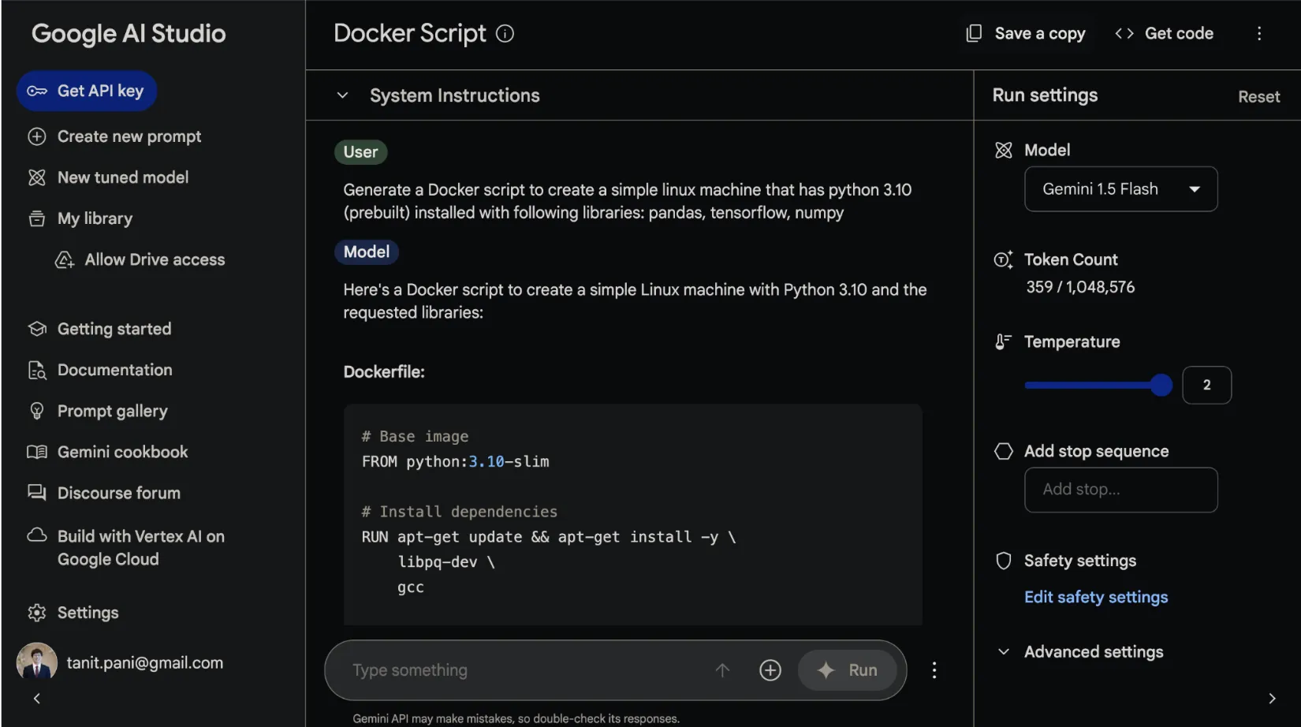Click the Prompt gallery lightbulb icon
Screen dimensions: 1301x727
click(x=37, y=411)
